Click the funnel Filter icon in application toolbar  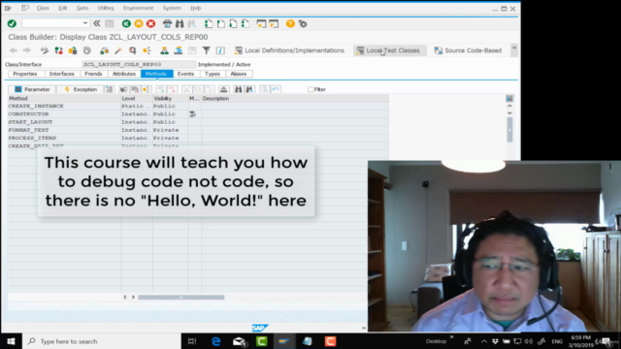click(207, 50)
